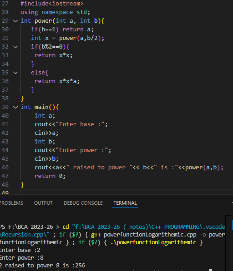Image resolution: width=233 pixels, height=271 pixels.
Task: Click the #include<iostream> line
Action: (52, 4)
